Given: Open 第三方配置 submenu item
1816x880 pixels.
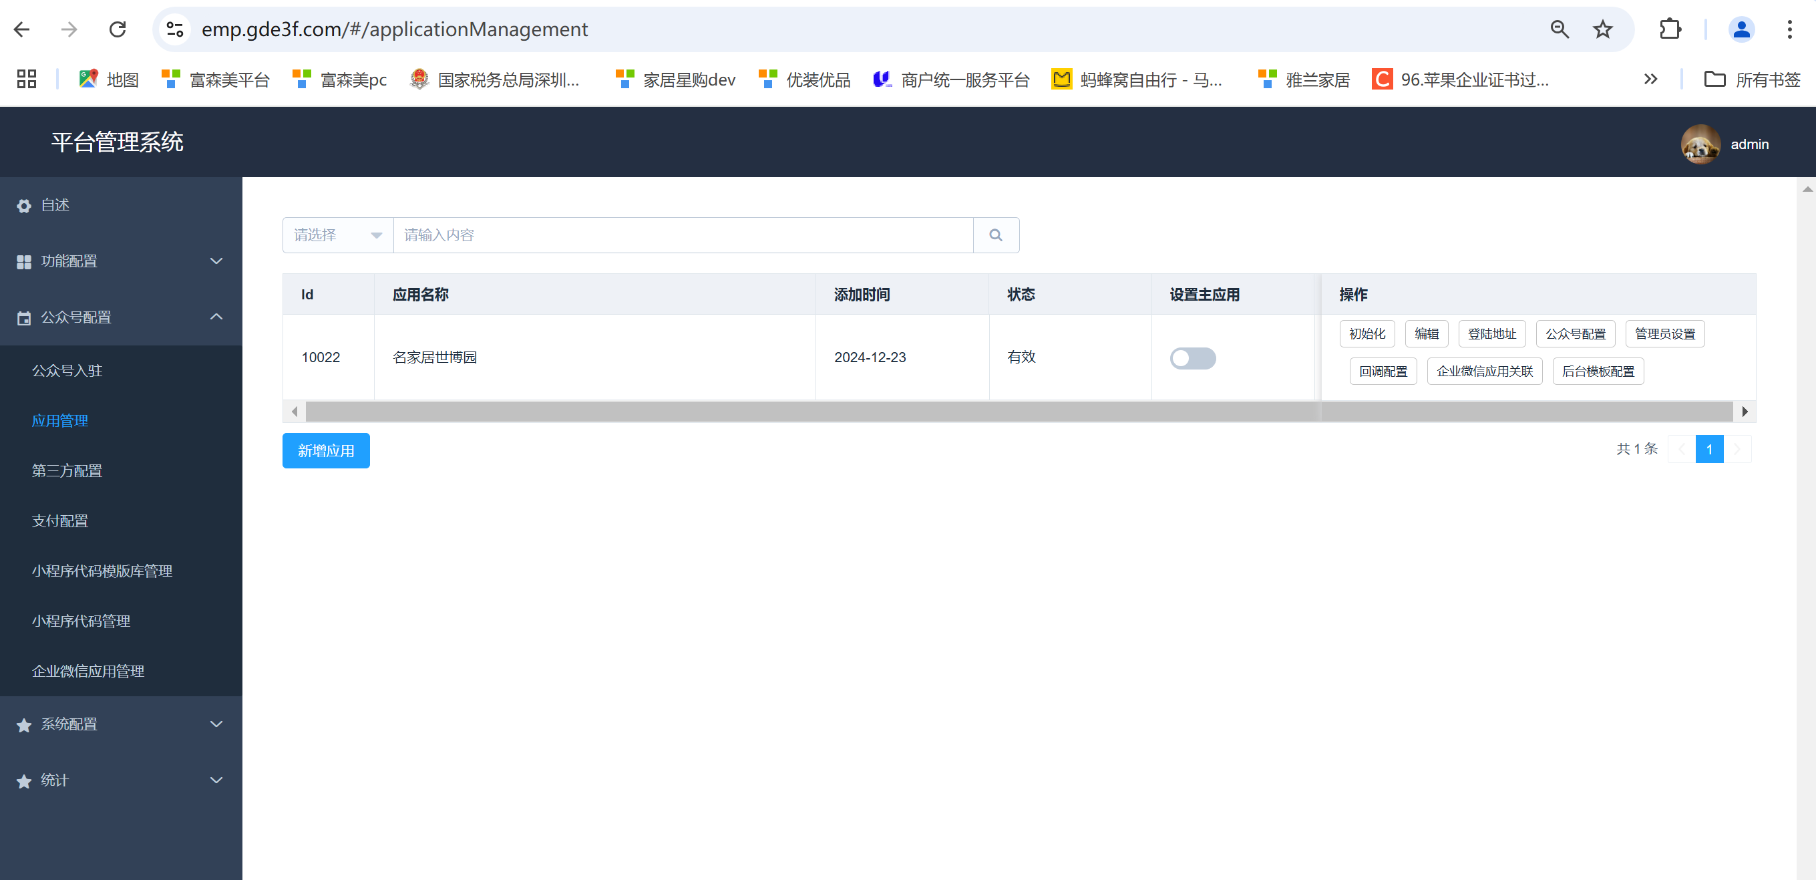Looking at the screenshot, I should point(122,470).
